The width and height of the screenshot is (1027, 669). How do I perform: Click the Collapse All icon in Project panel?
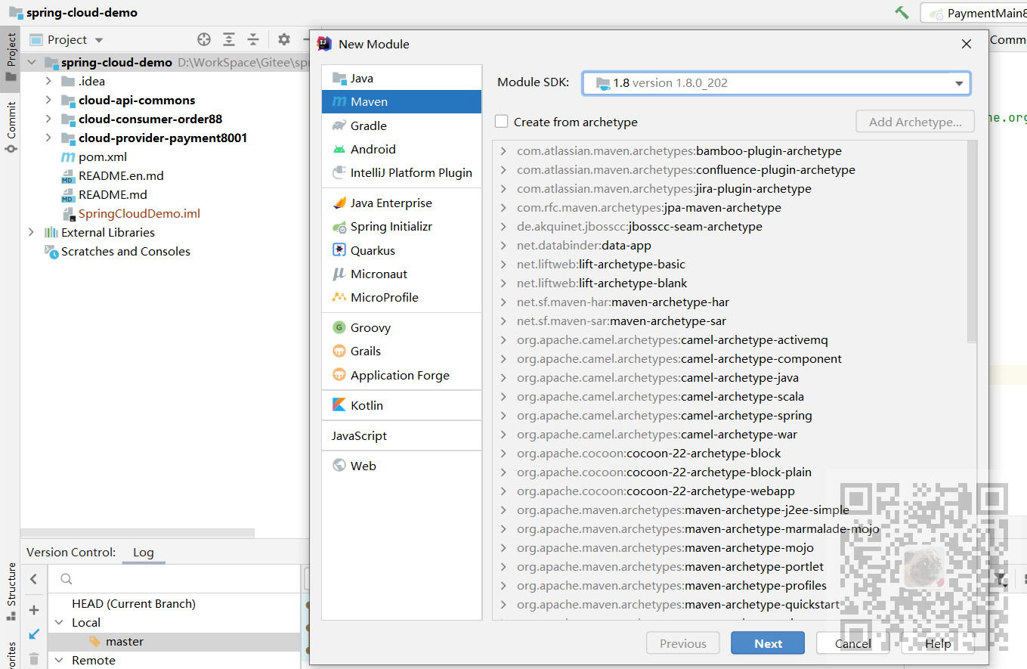click(253, 39)
